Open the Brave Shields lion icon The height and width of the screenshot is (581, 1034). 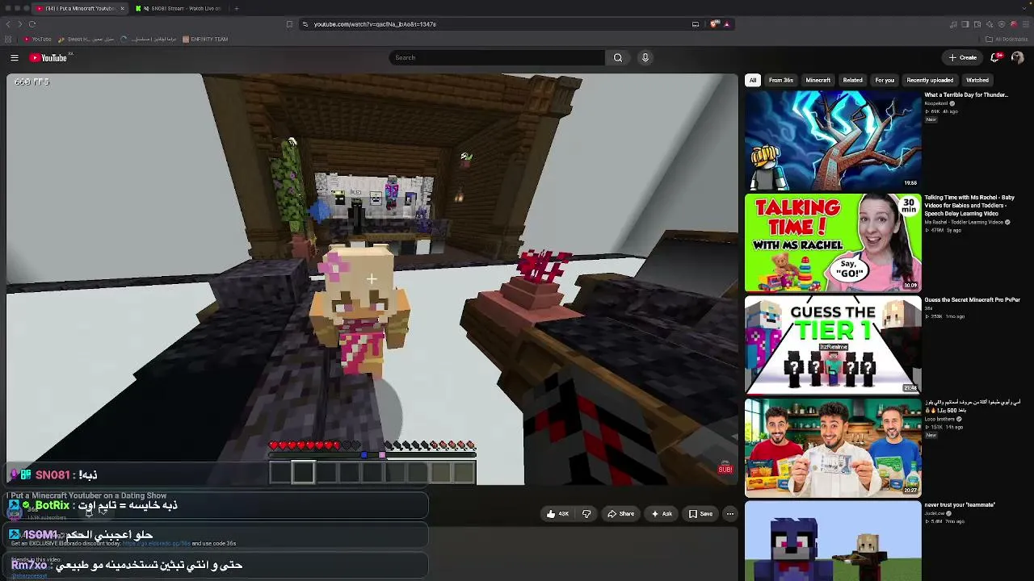(x=714, y=24)
